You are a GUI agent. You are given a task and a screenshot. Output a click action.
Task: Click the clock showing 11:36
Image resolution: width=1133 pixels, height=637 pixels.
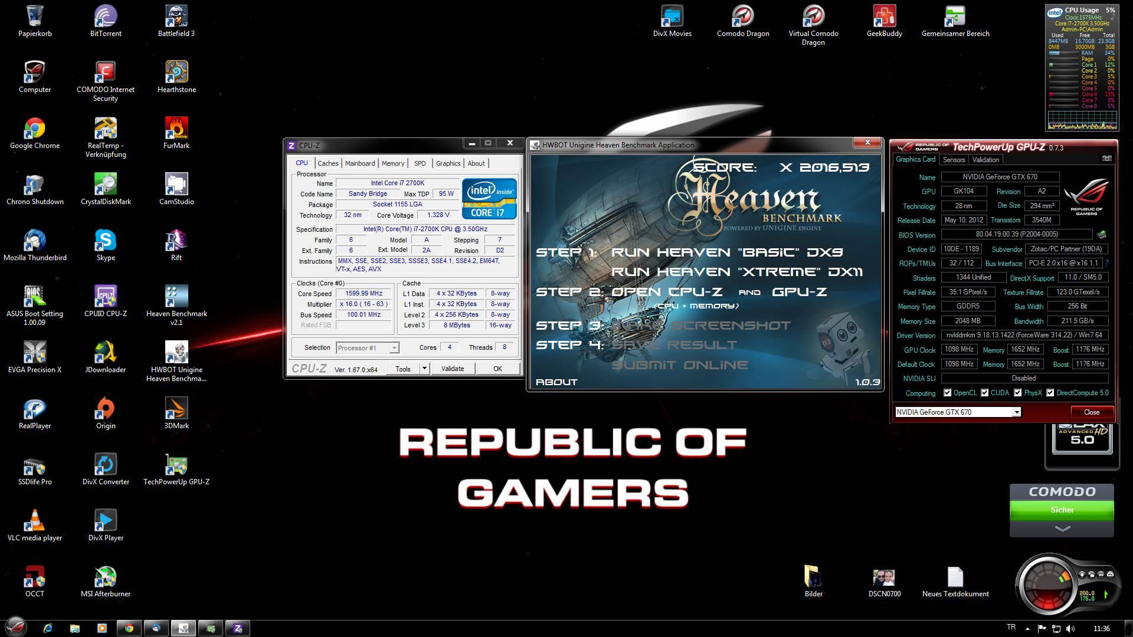point(1101,628)
